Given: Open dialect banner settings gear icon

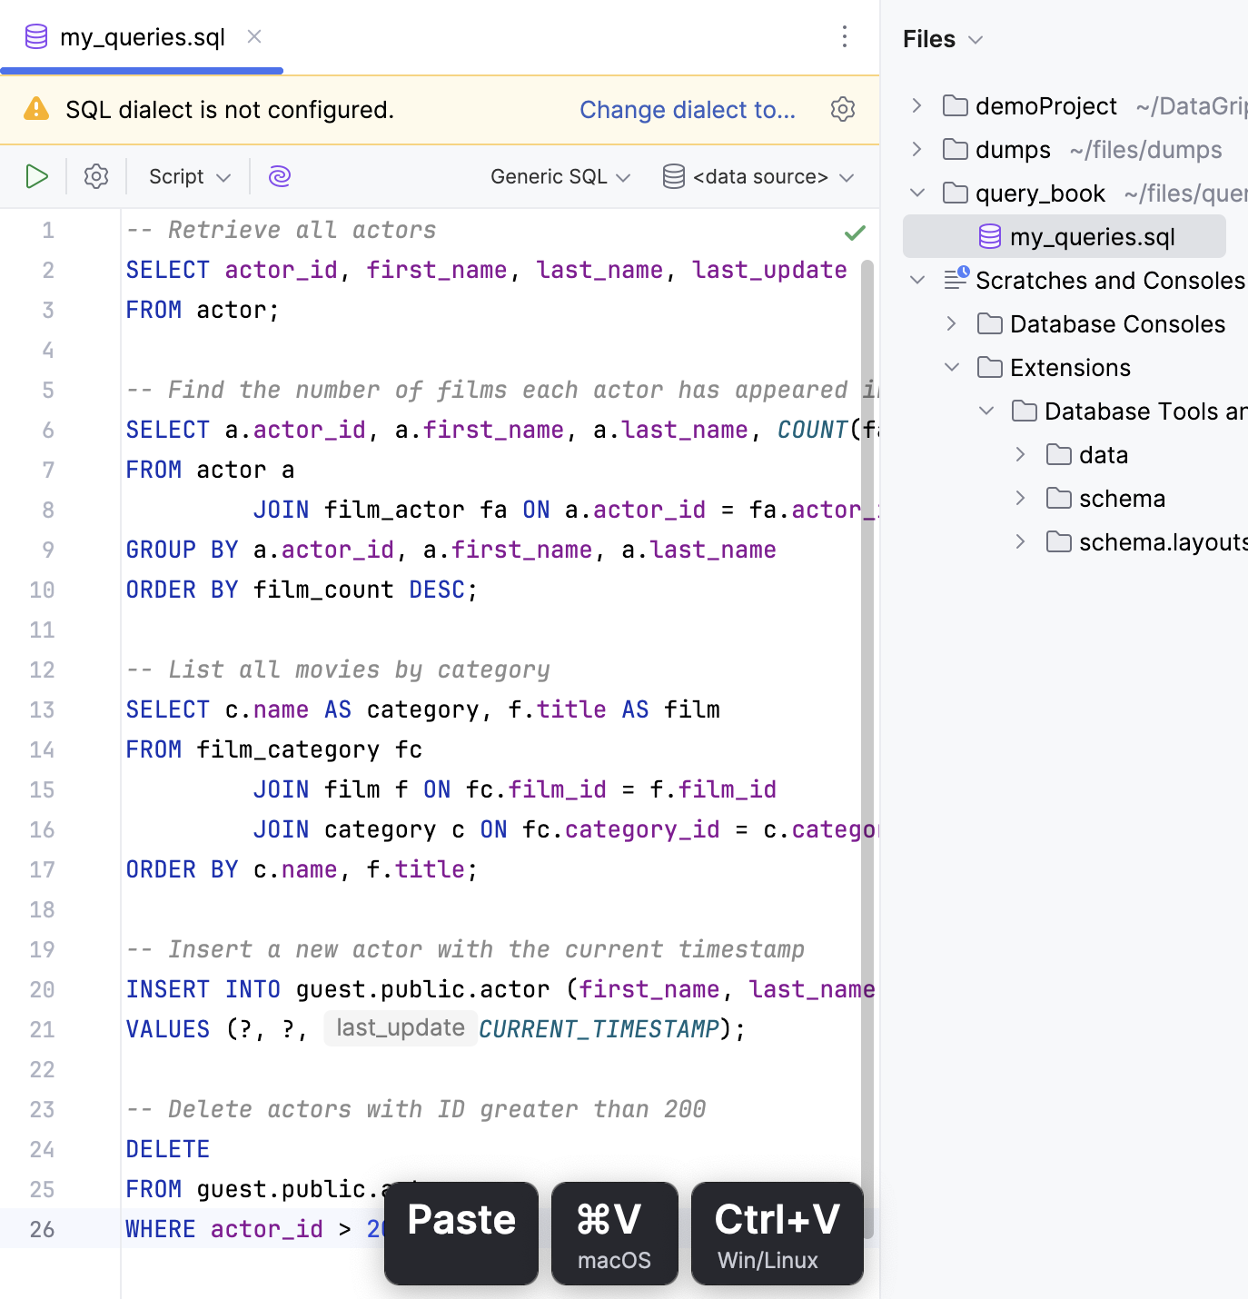Looking at the screenshot, I should [843, 110].
